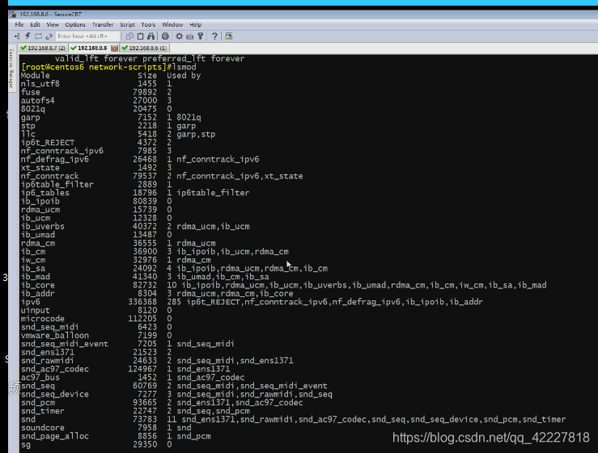Click the ip6t_REJECT module name
This screenshot has width=598, height=453.
[48, 143]
